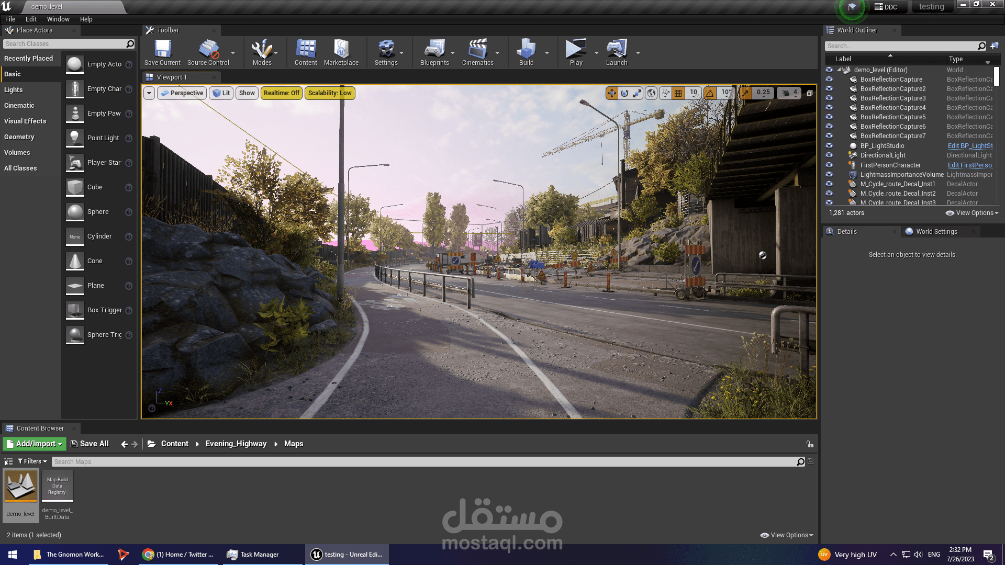Toggle grid snapping in the viewport toolbar
The image size is (1005, 565).
tap(678, 93)
